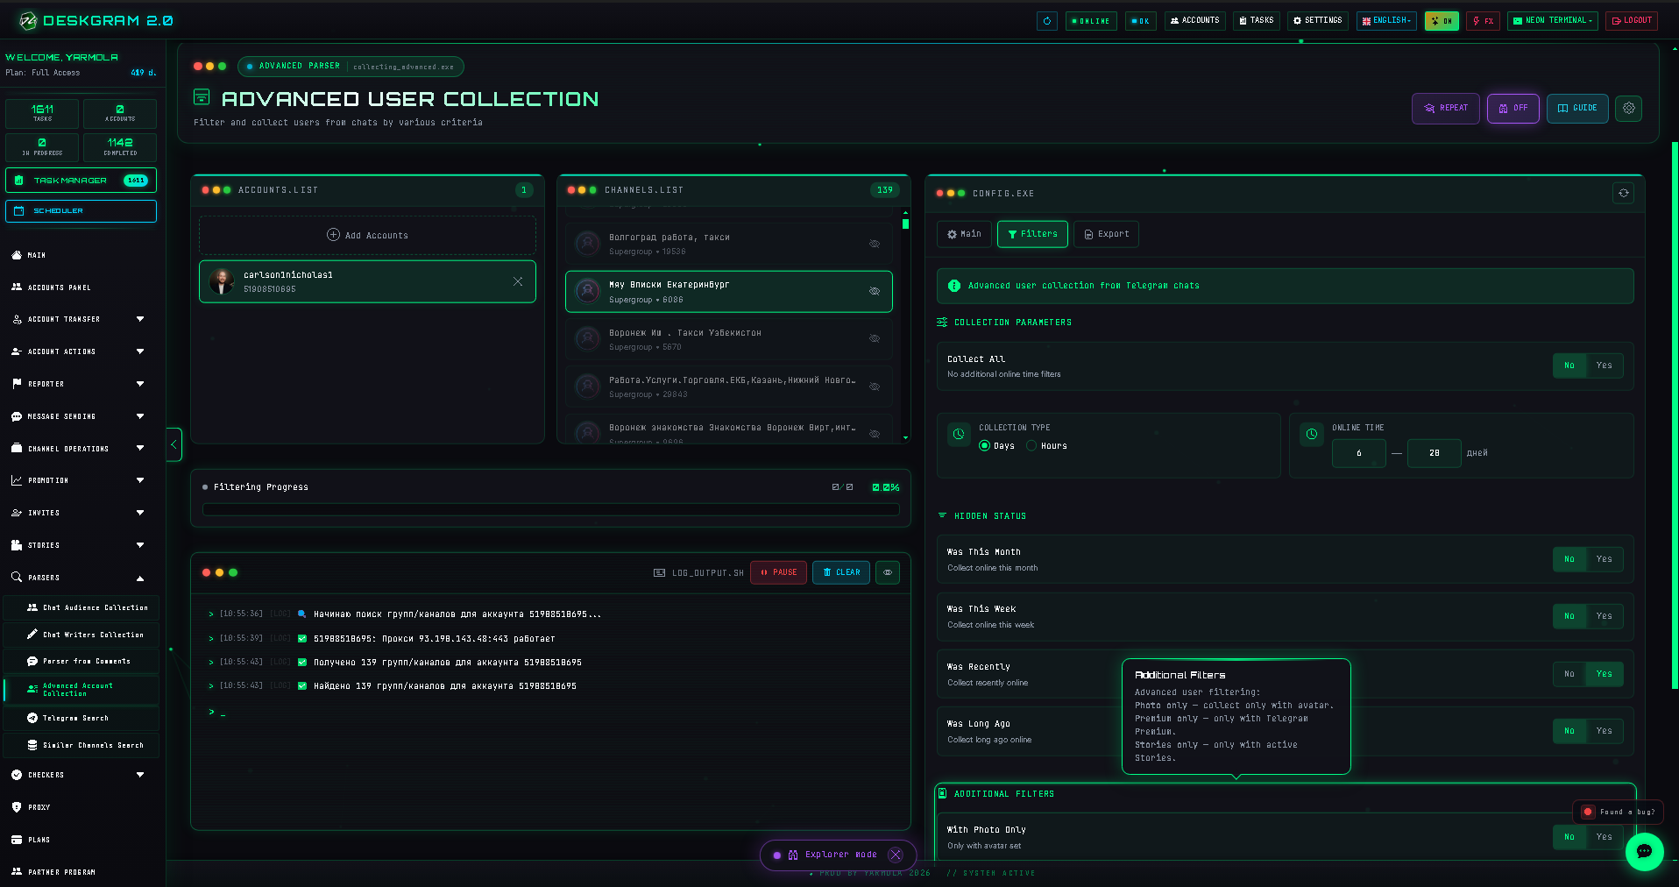The image size is (1679, 887).
Task: Click the Add Accounts button
Action: point(367,235)
